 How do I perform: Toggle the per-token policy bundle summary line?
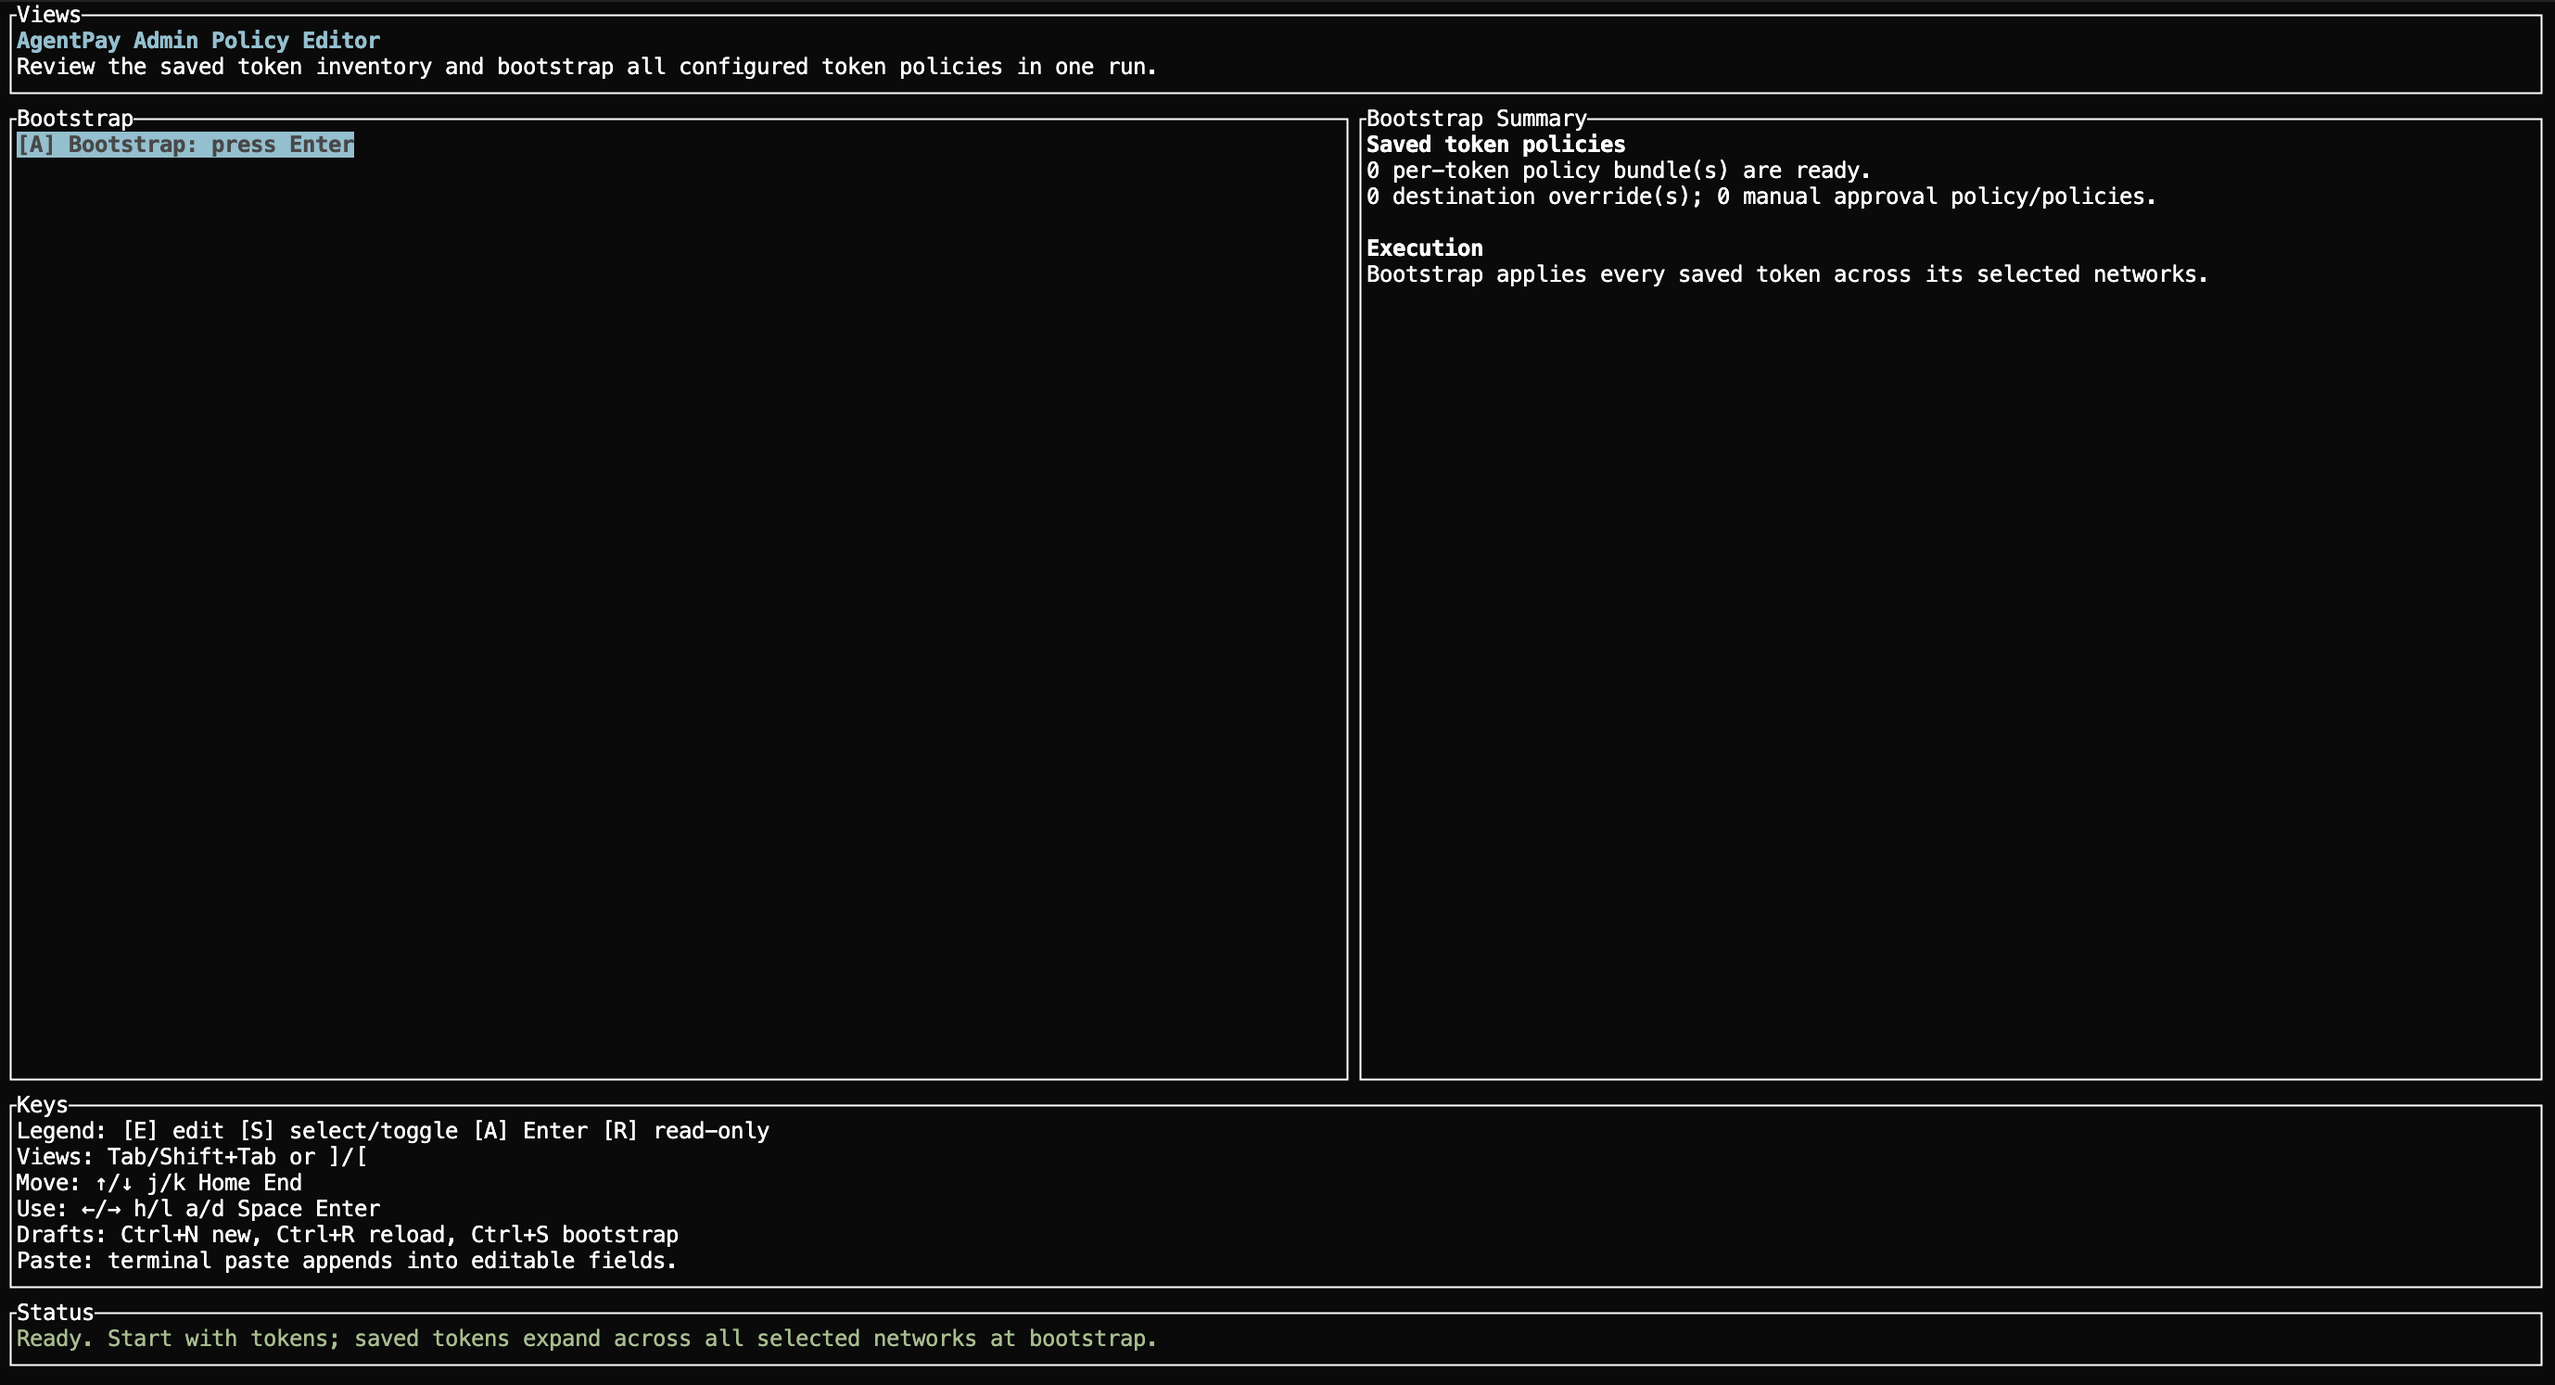1617,170
